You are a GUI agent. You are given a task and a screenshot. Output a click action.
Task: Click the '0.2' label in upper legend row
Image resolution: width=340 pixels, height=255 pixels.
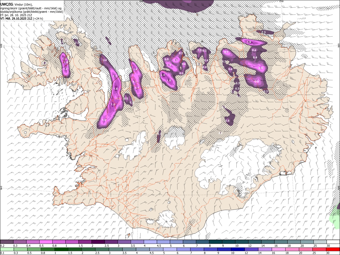click(2, 246)
